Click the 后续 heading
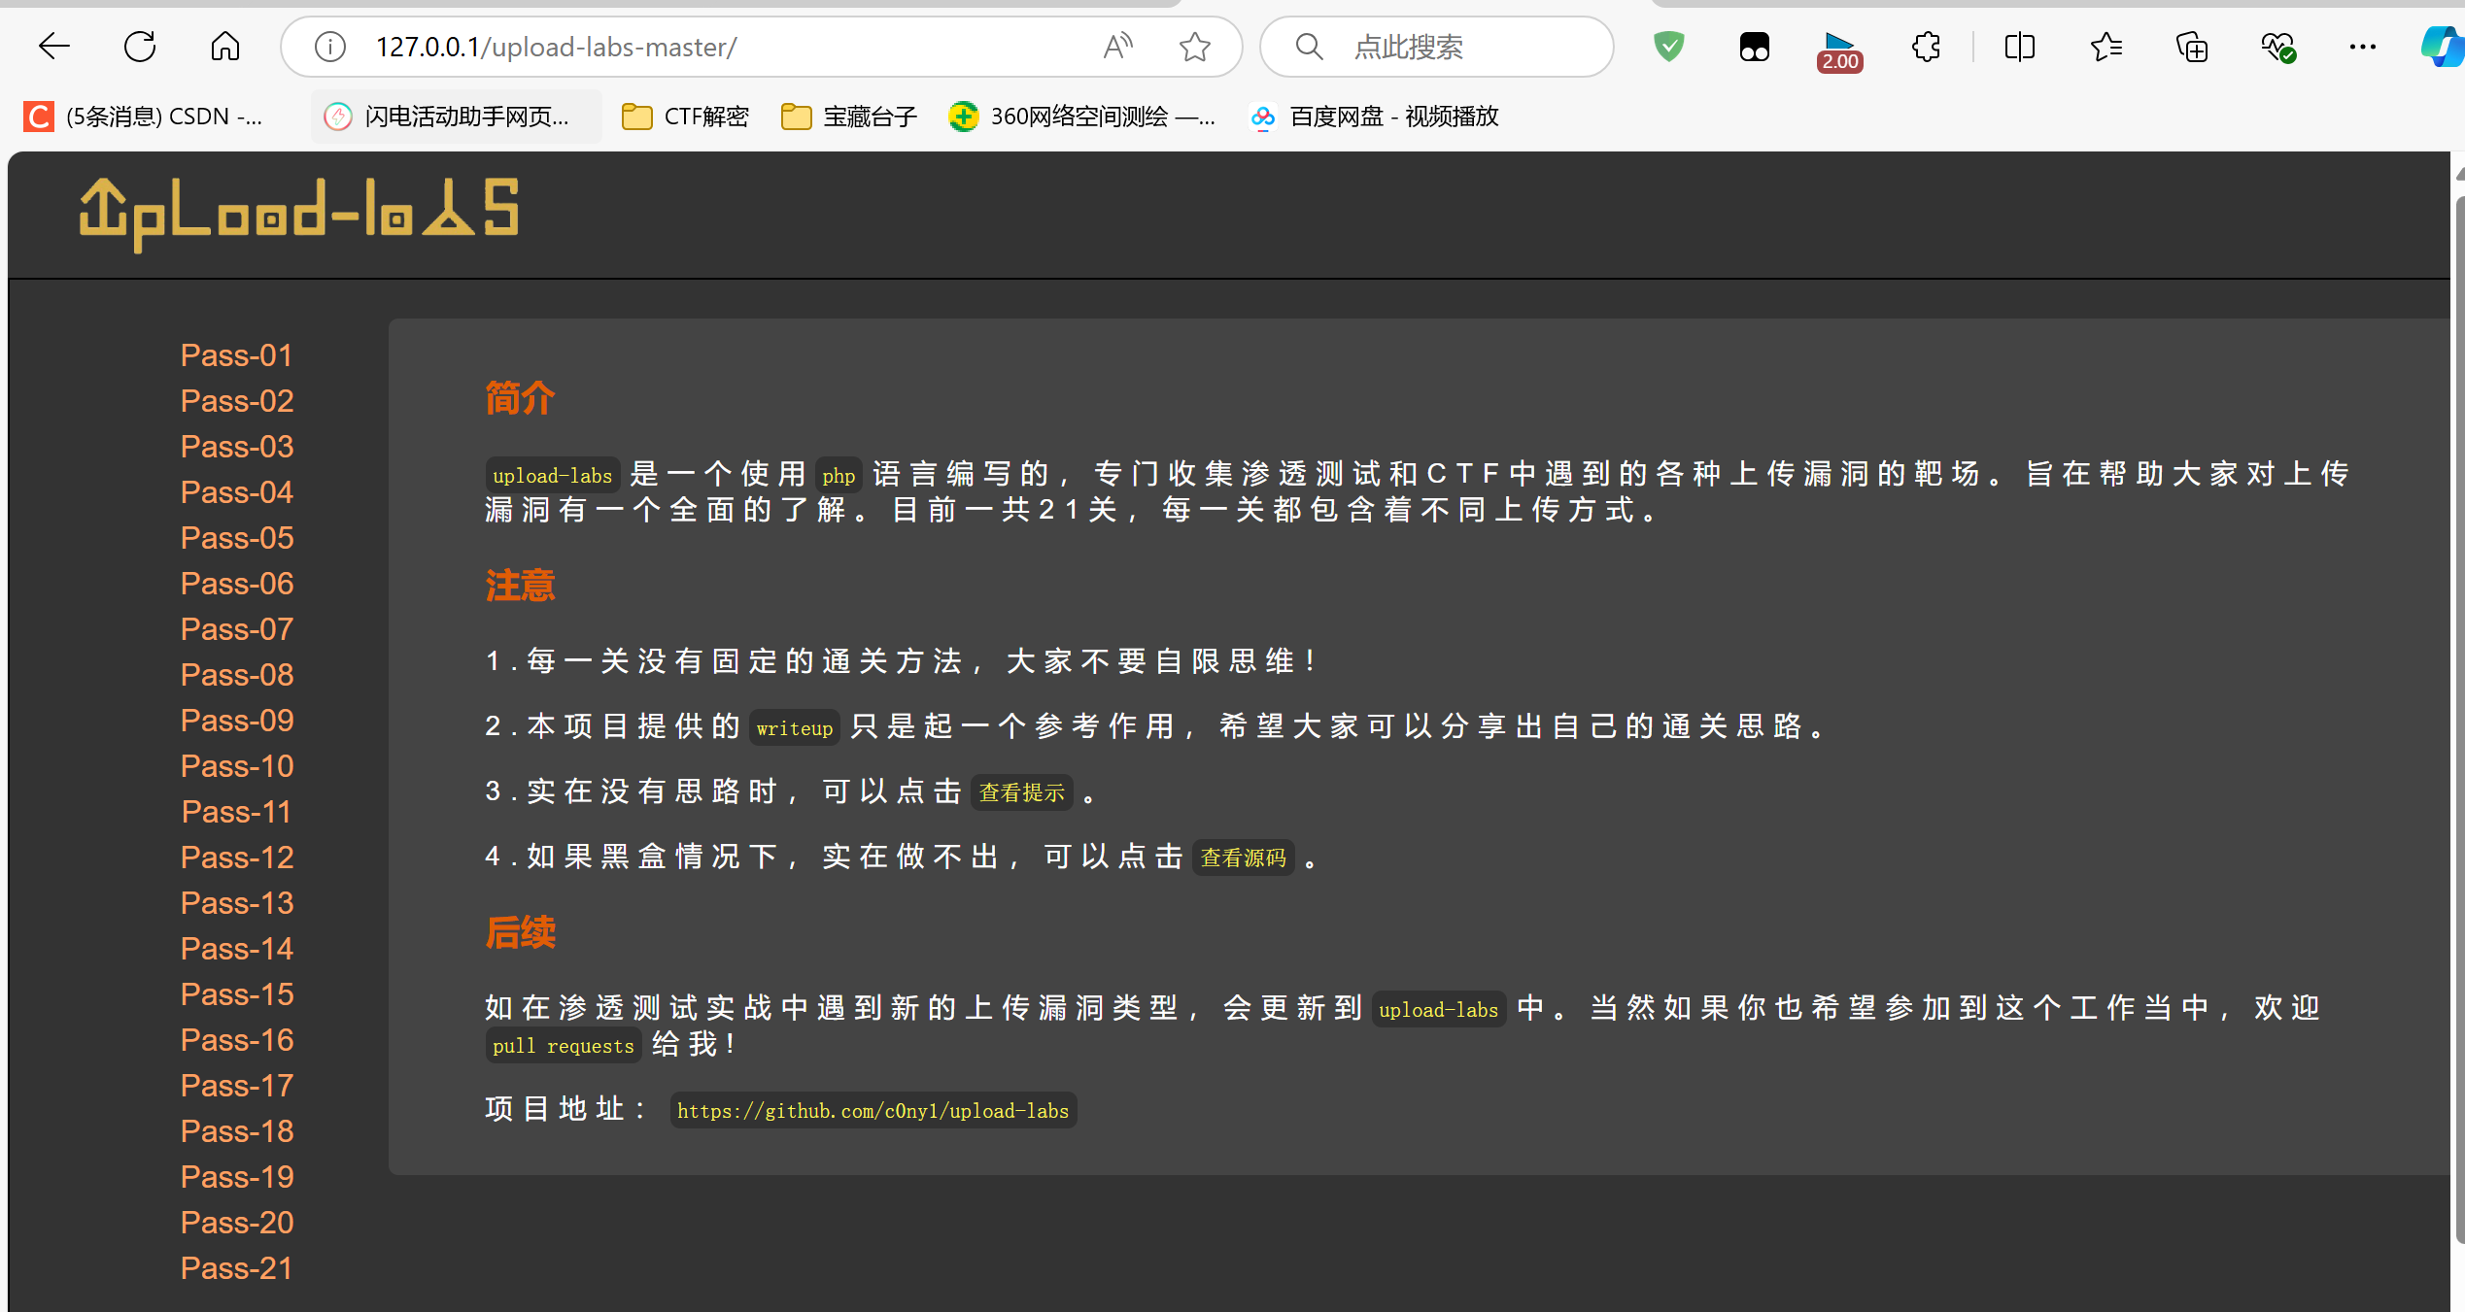Screen dimensions: 2465x1312 (x=520, y=932)
